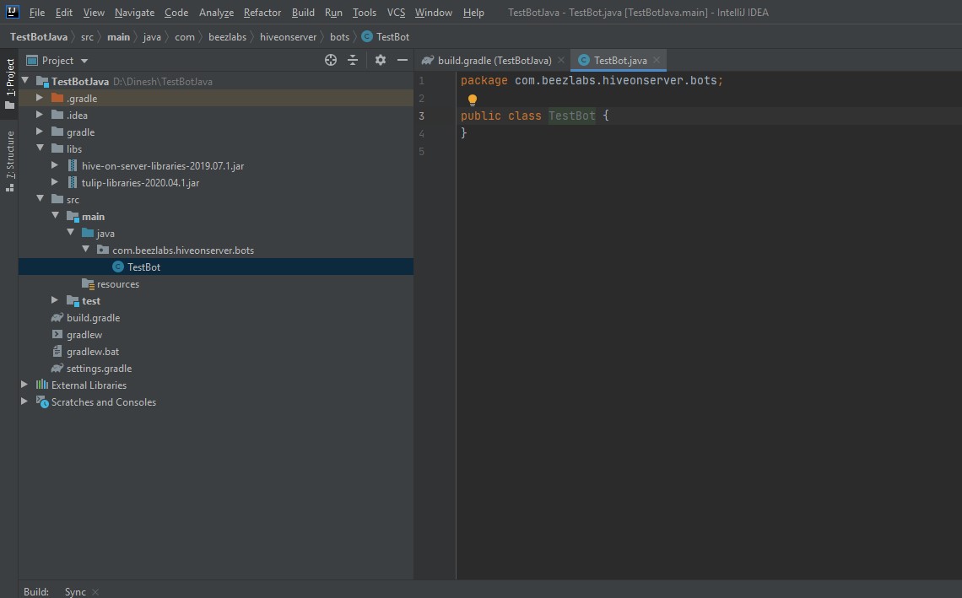Expand tulip-libraries-2020.04.1.jar
This screenshot has width=962, height=598.
pos(55,182)
